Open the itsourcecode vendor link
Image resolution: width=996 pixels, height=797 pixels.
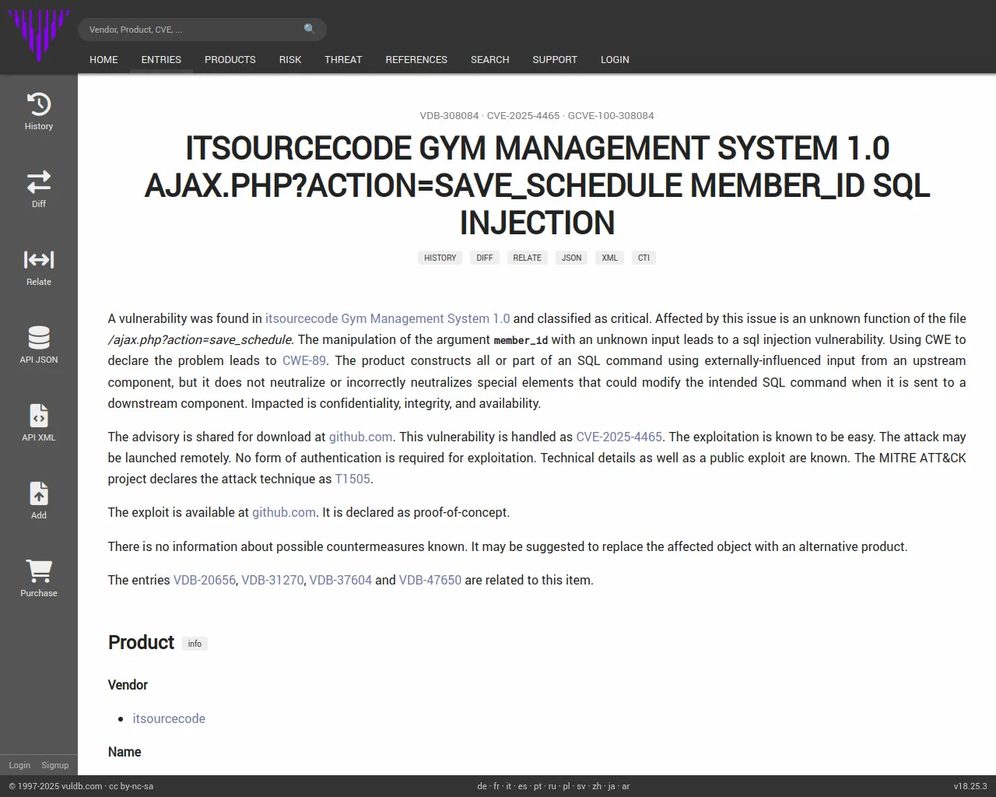click(x=169, y=718)
